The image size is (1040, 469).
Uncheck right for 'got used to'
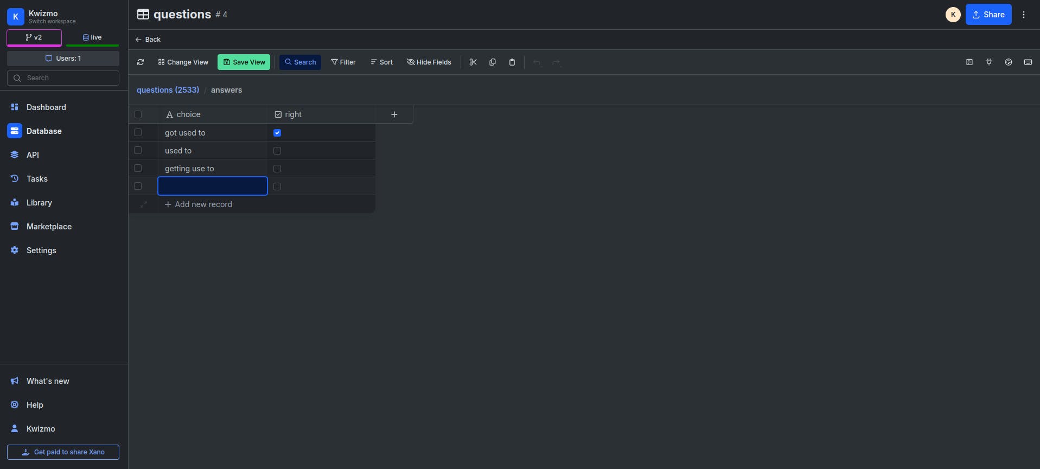[277, 133]
